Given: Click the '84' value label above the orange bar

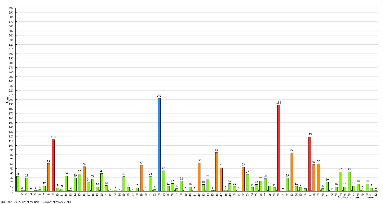Looking at the screenshot, I should point(292,150).
